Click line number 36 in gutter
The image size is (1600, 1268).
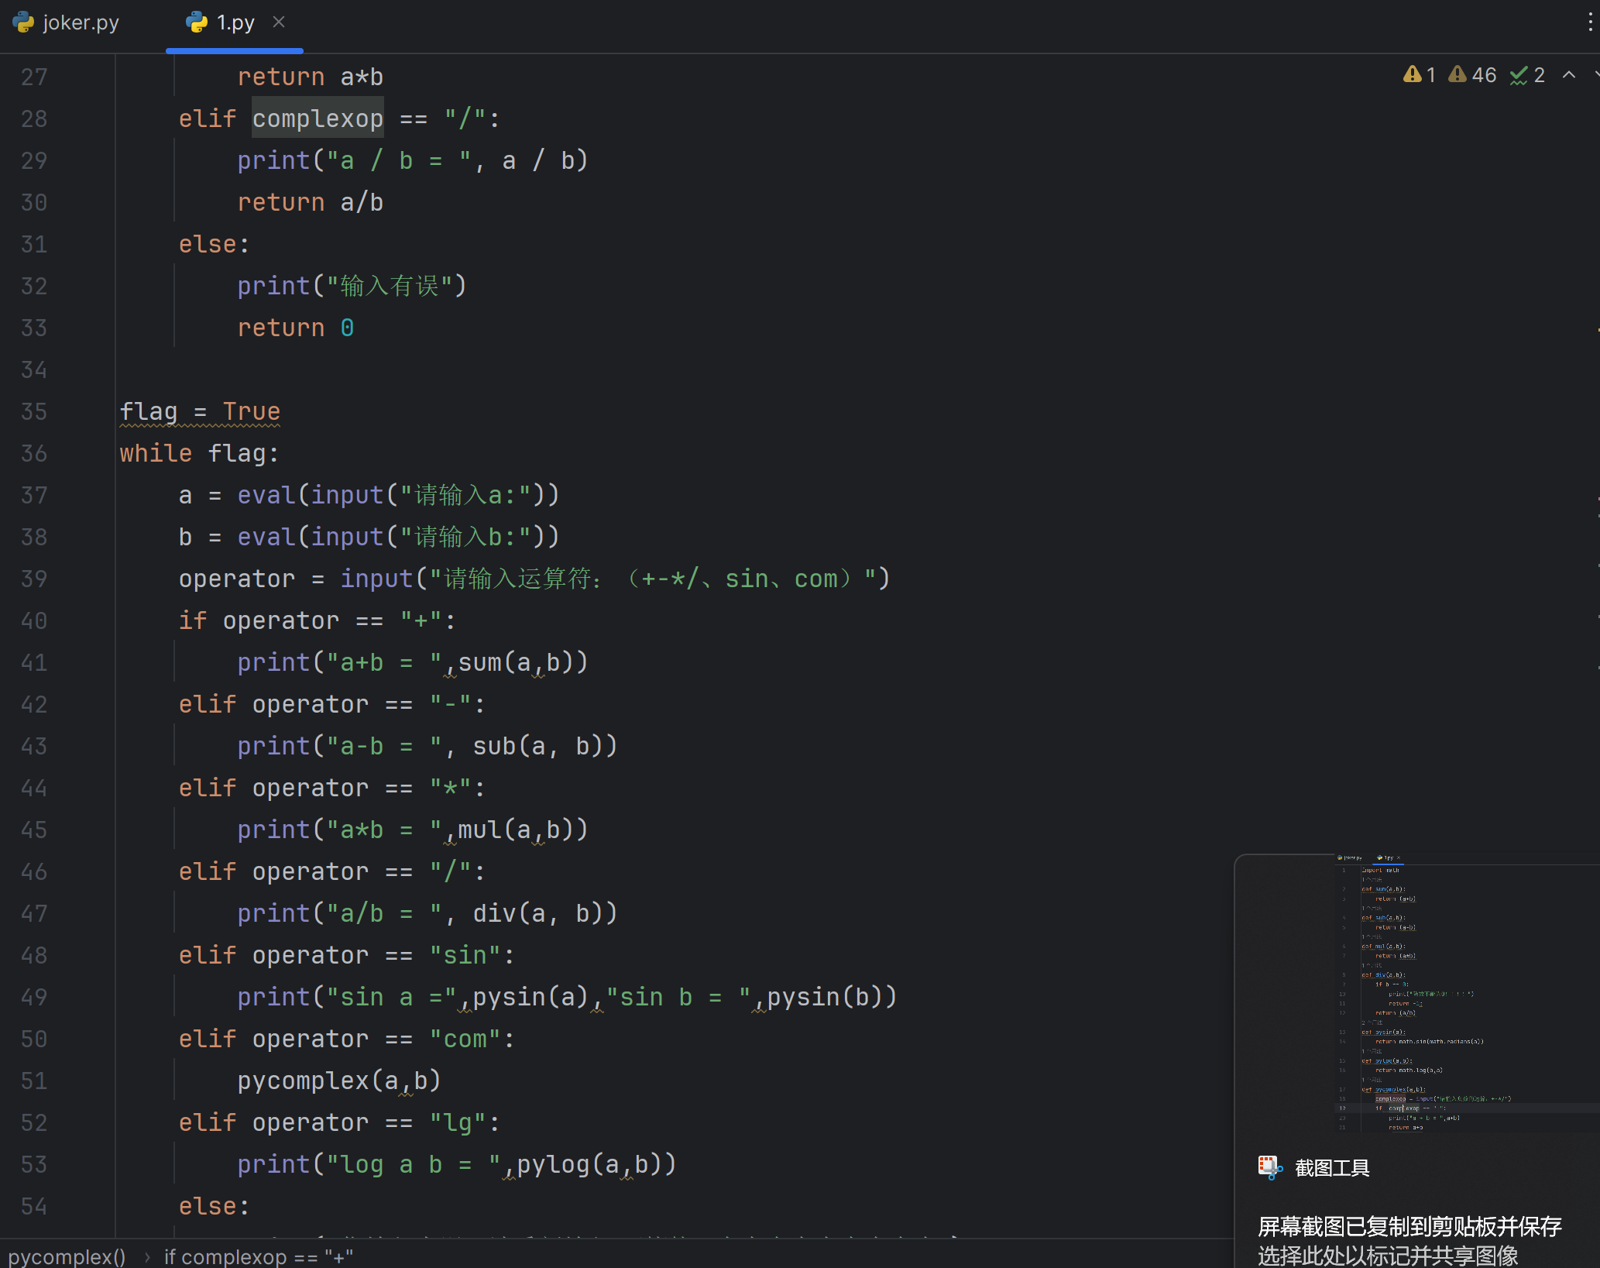pyautogui.click(x=34, y=454)
